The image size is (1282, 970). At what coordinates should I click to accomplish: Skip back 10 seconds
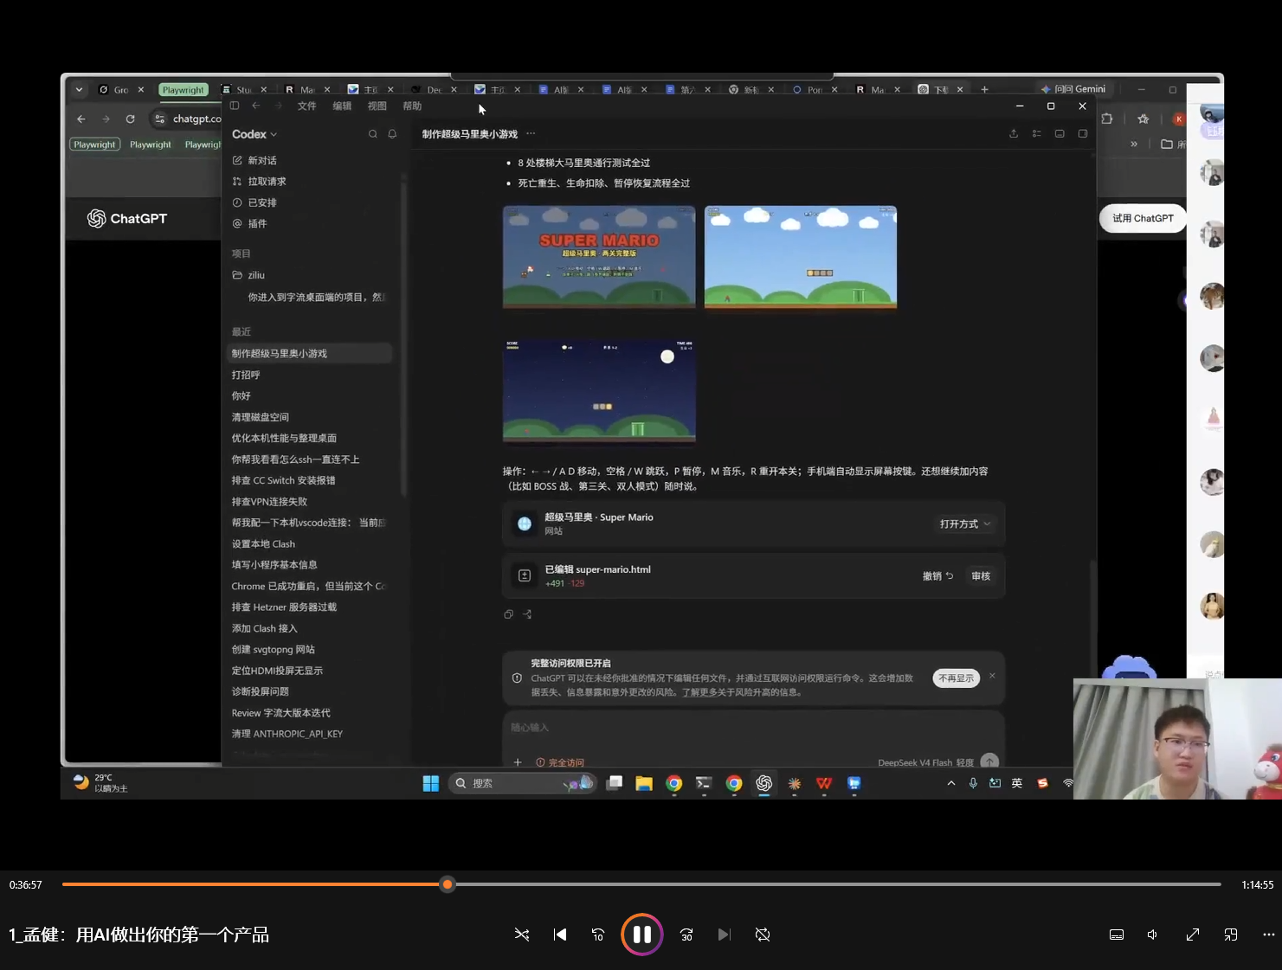tap(598, 935)
